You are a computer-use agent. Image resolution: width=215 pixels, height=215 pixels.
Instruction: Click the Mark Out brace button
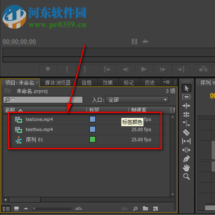(85, 69)
